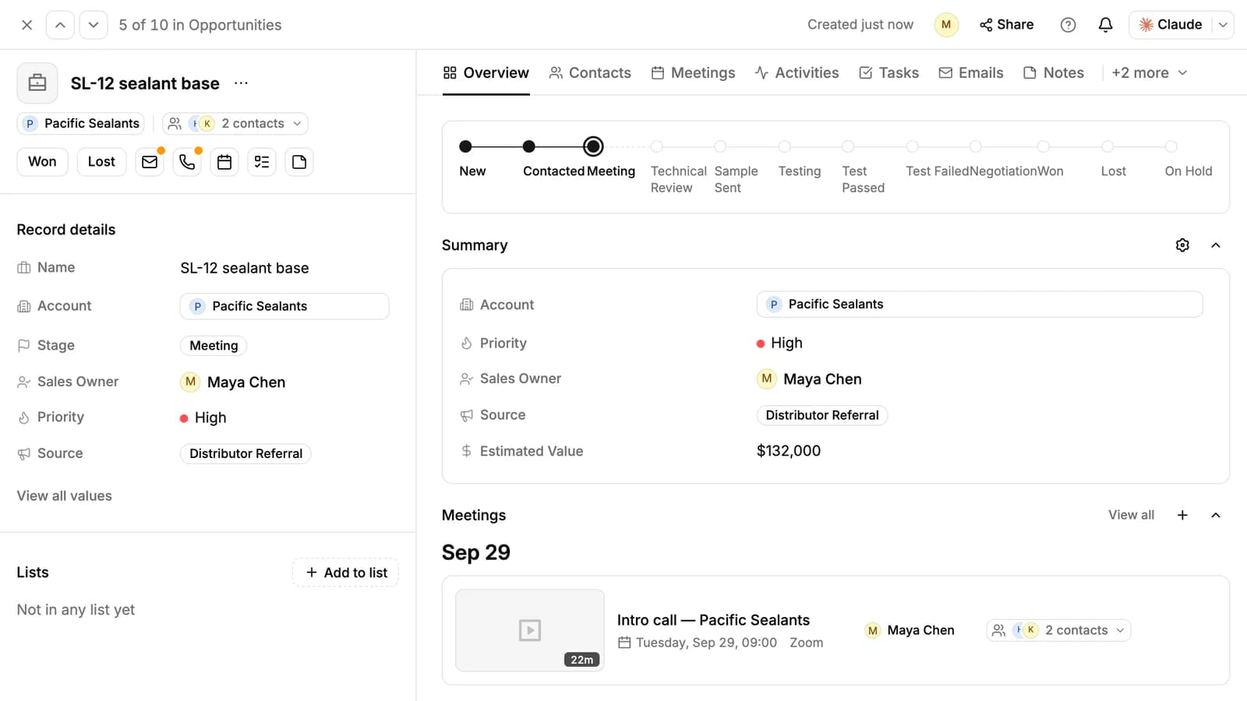
Task: Open the help question-mark icon
Action: pyautogui.click(x=1068, y=25)
